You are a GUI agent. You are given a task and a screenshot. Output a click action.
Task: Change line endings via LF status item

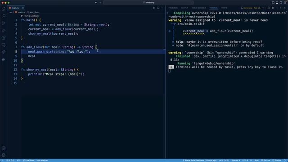point(251,160)
